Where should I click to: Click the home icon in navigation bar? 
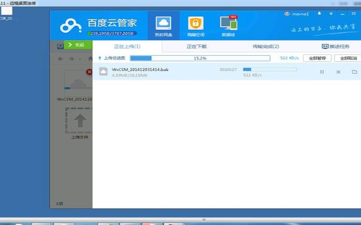point(91,58)
